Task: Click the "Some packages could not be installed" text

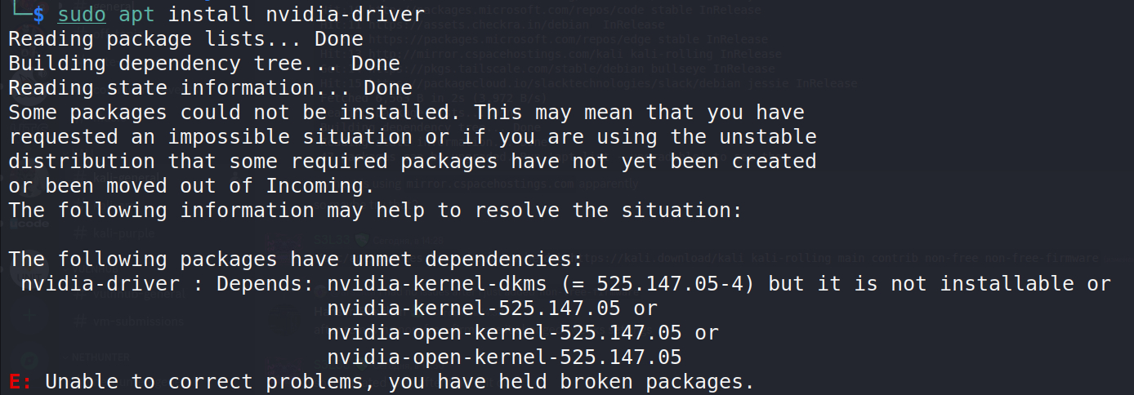Action: (x=234, y=113)
